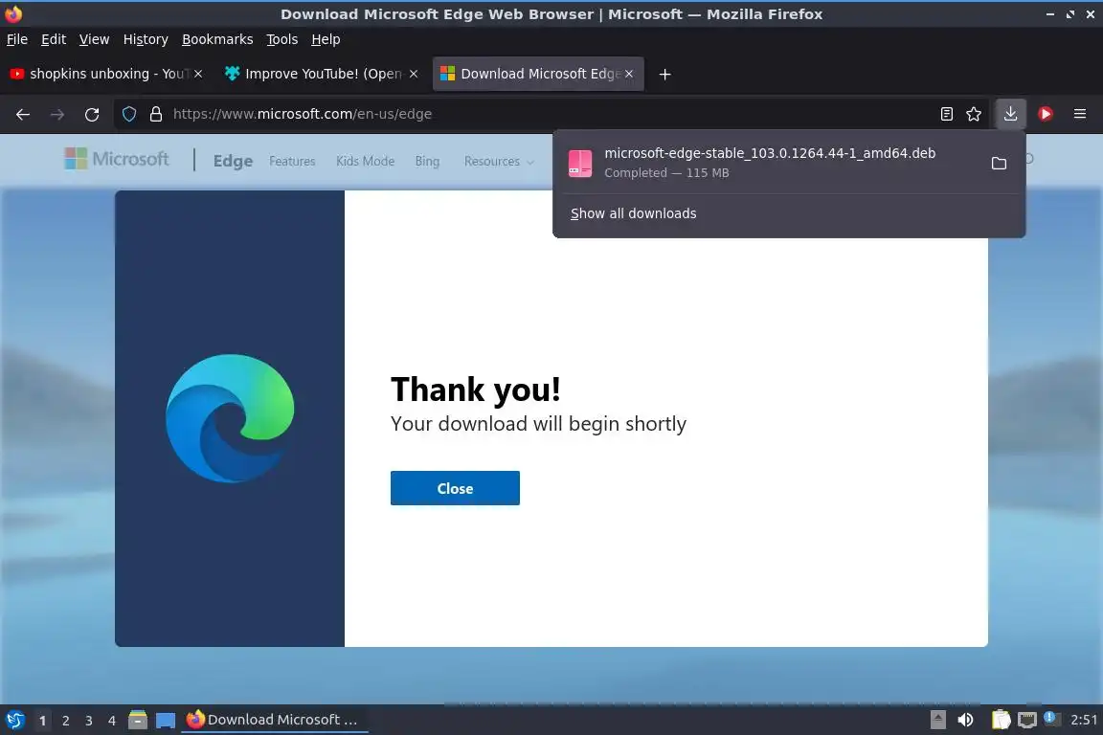This screenshot has height=735, width=1103.
Task: Close the shopkins unboxing tab
Action: (198, 74)
